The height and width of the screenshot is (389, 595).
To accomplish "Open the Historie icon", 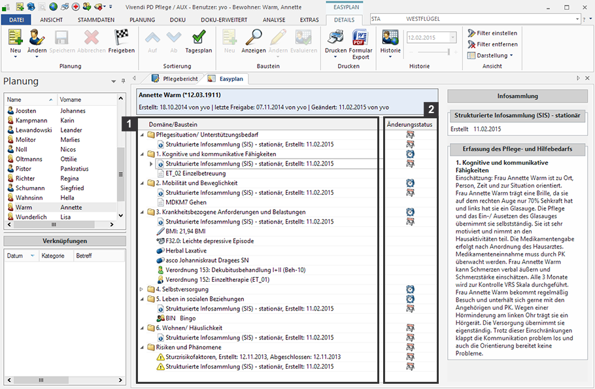I will pyautogui.click(x=390, y=38).
